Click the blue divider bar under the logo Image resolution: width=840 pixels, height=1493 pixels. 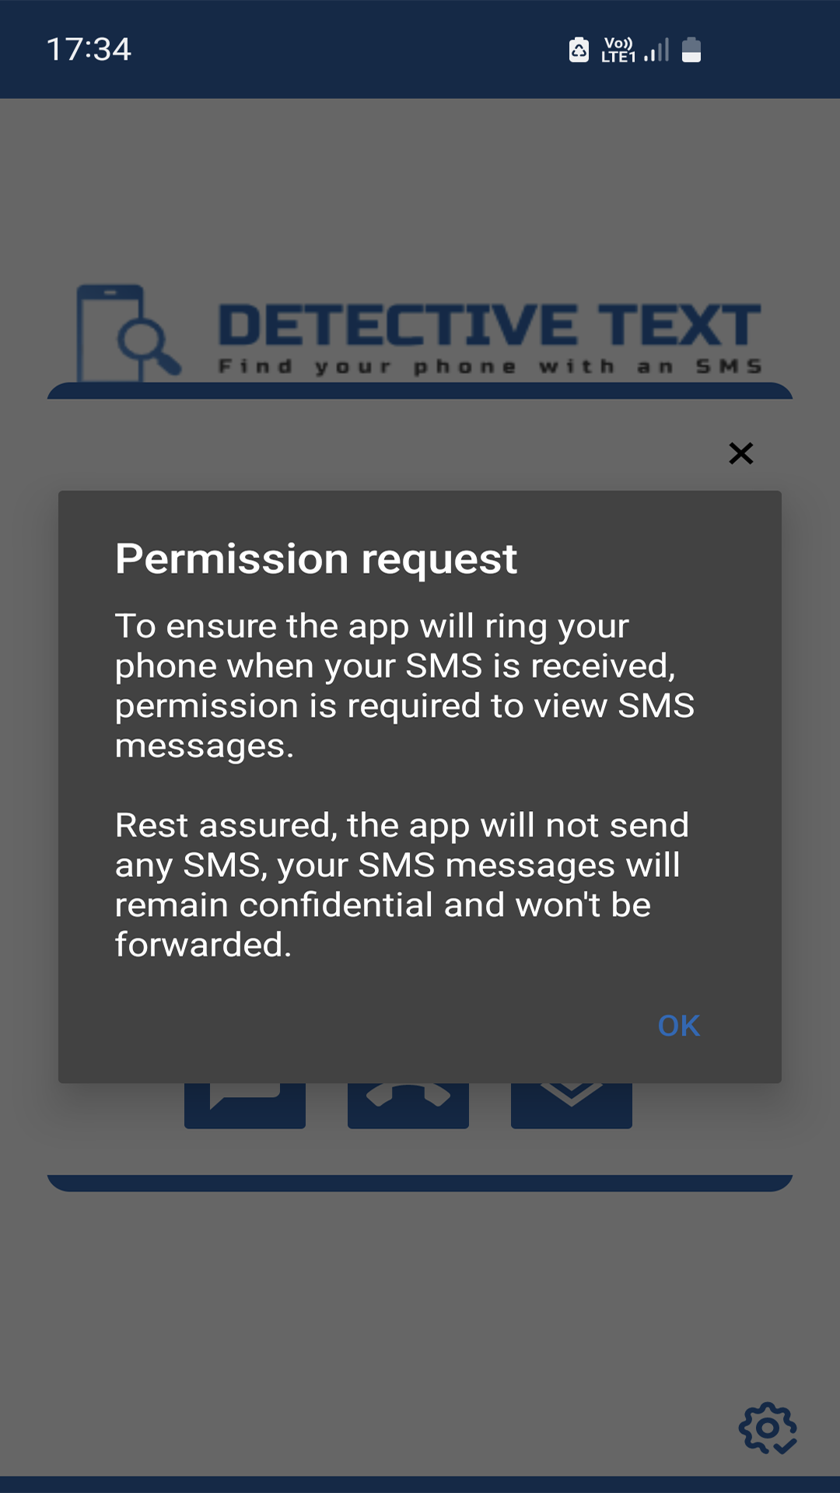(x=420, y=391)
